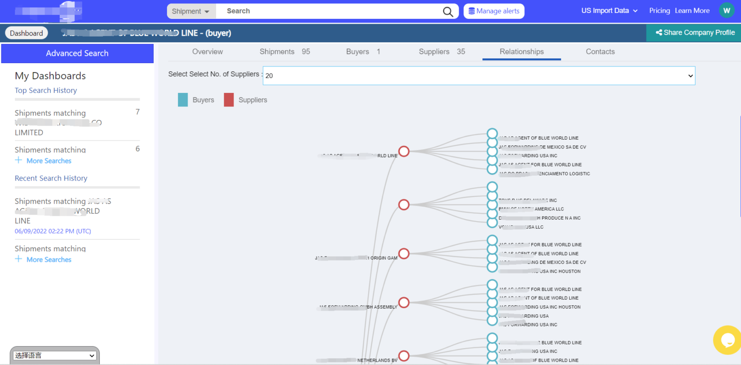Viewport: 741px width, 365px height.
Task: Click the user avatar W icon
Action: pos(727,11)
